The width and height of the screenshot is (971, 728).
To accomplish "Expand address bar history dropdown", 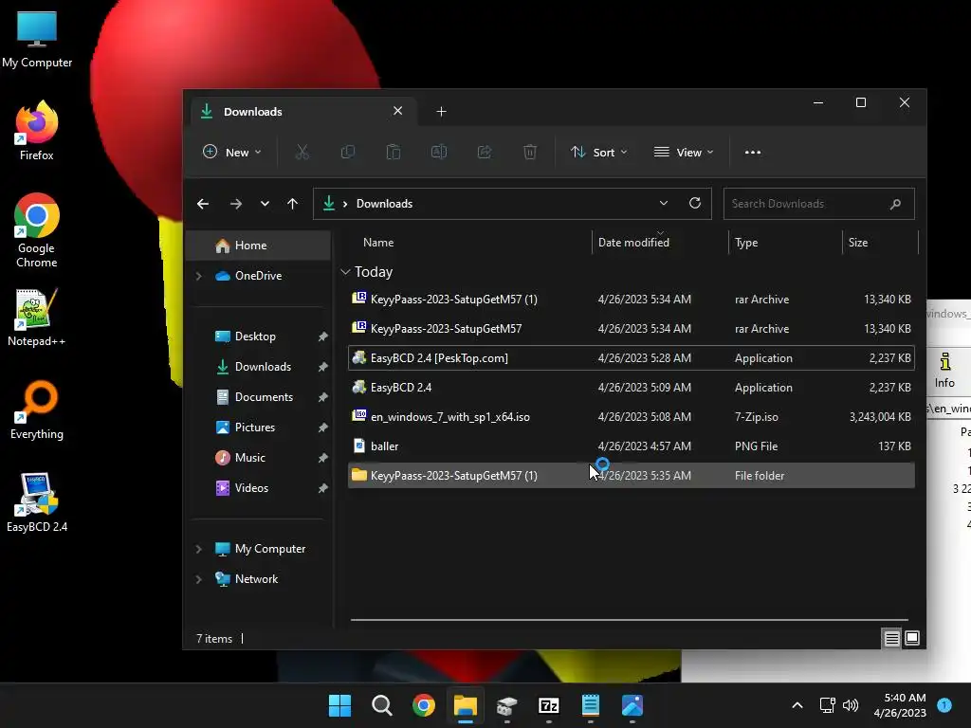I will pos(663,203).
